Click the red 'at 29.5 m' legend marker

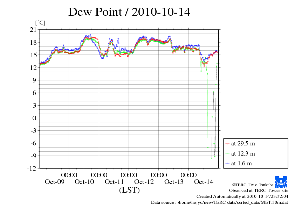tap(227, 144)
